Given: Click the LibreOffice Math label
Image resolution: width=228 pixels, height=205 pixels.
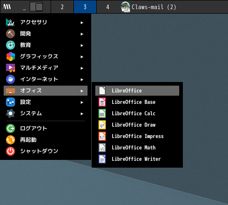Looking at the screenshot, I should tap(134, 148).
